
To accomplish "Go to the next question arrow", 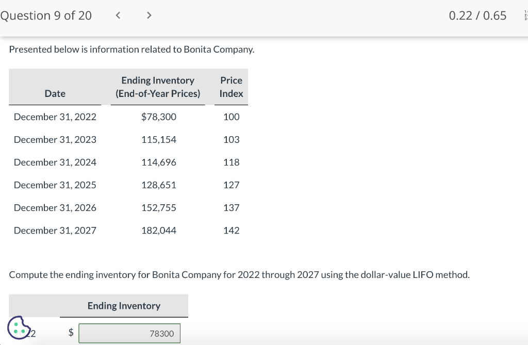I will pyautogui.click(x=149, y=15).
